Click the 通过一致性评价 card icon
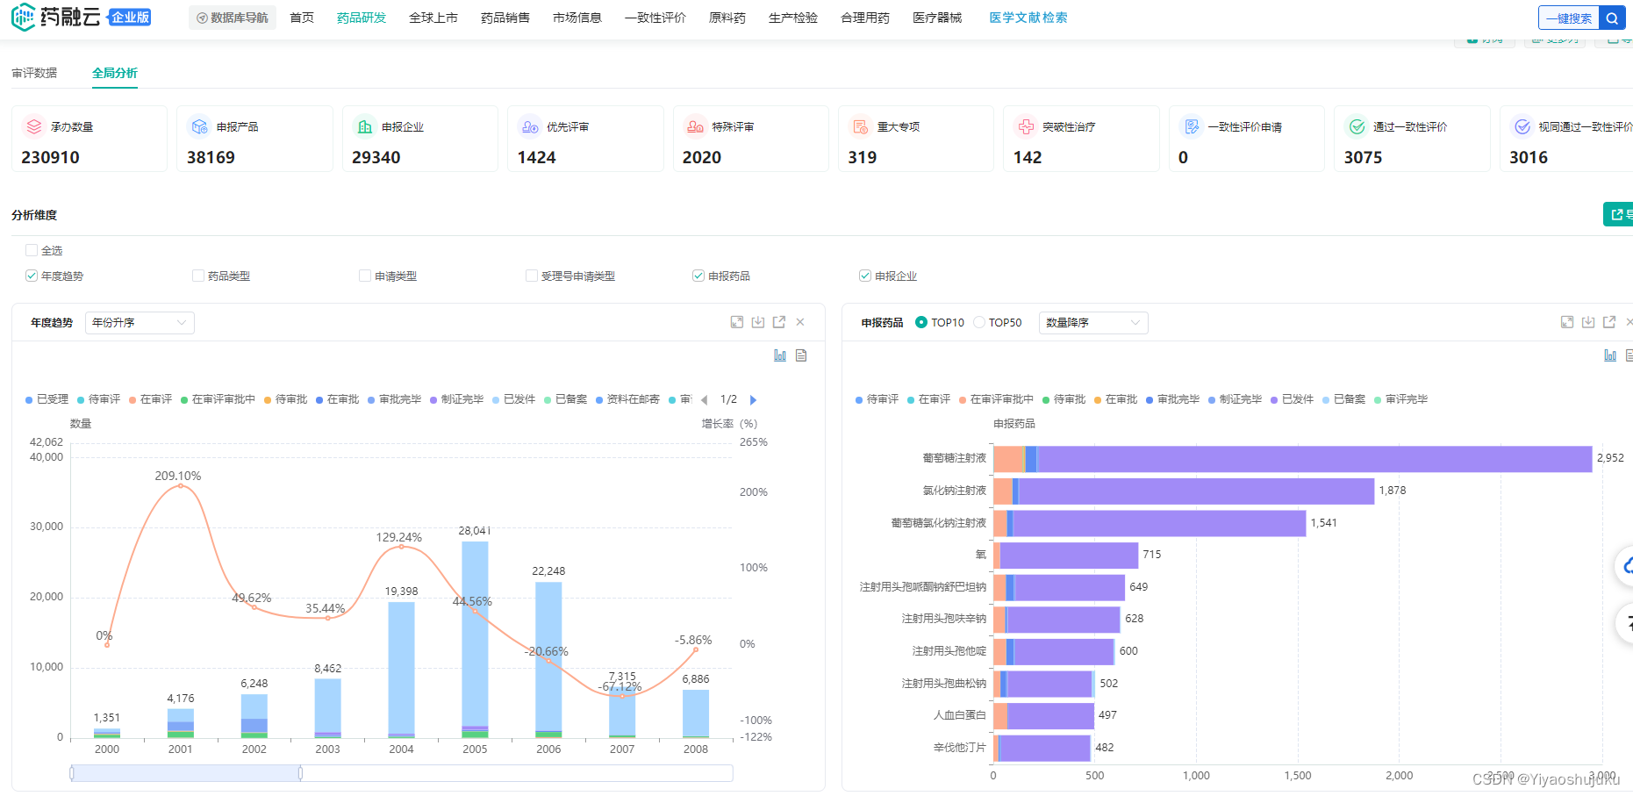This screenshot has height=796, width=1633. (1357, 127)
